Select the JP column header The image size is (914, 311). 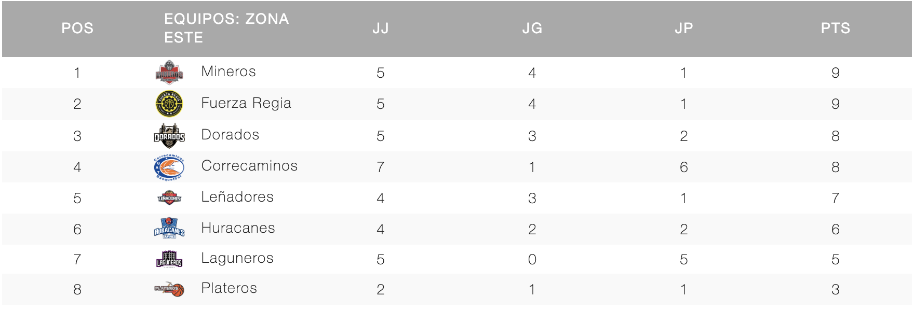coord(684,28)
